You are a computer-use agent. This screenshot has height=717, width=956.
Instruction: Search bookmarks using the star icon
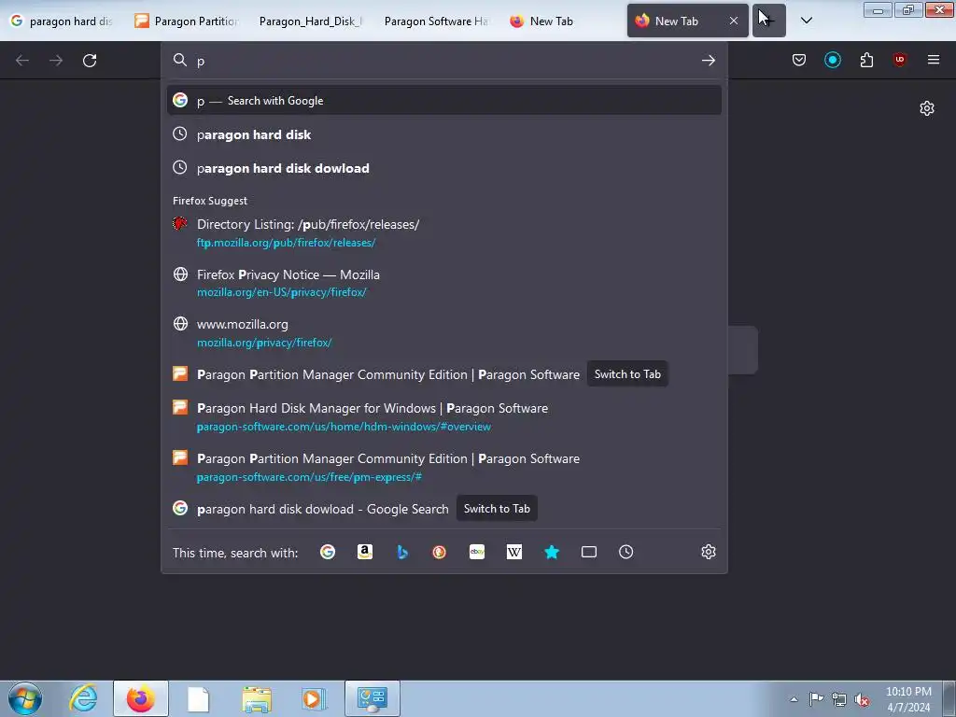coord(551,553)
